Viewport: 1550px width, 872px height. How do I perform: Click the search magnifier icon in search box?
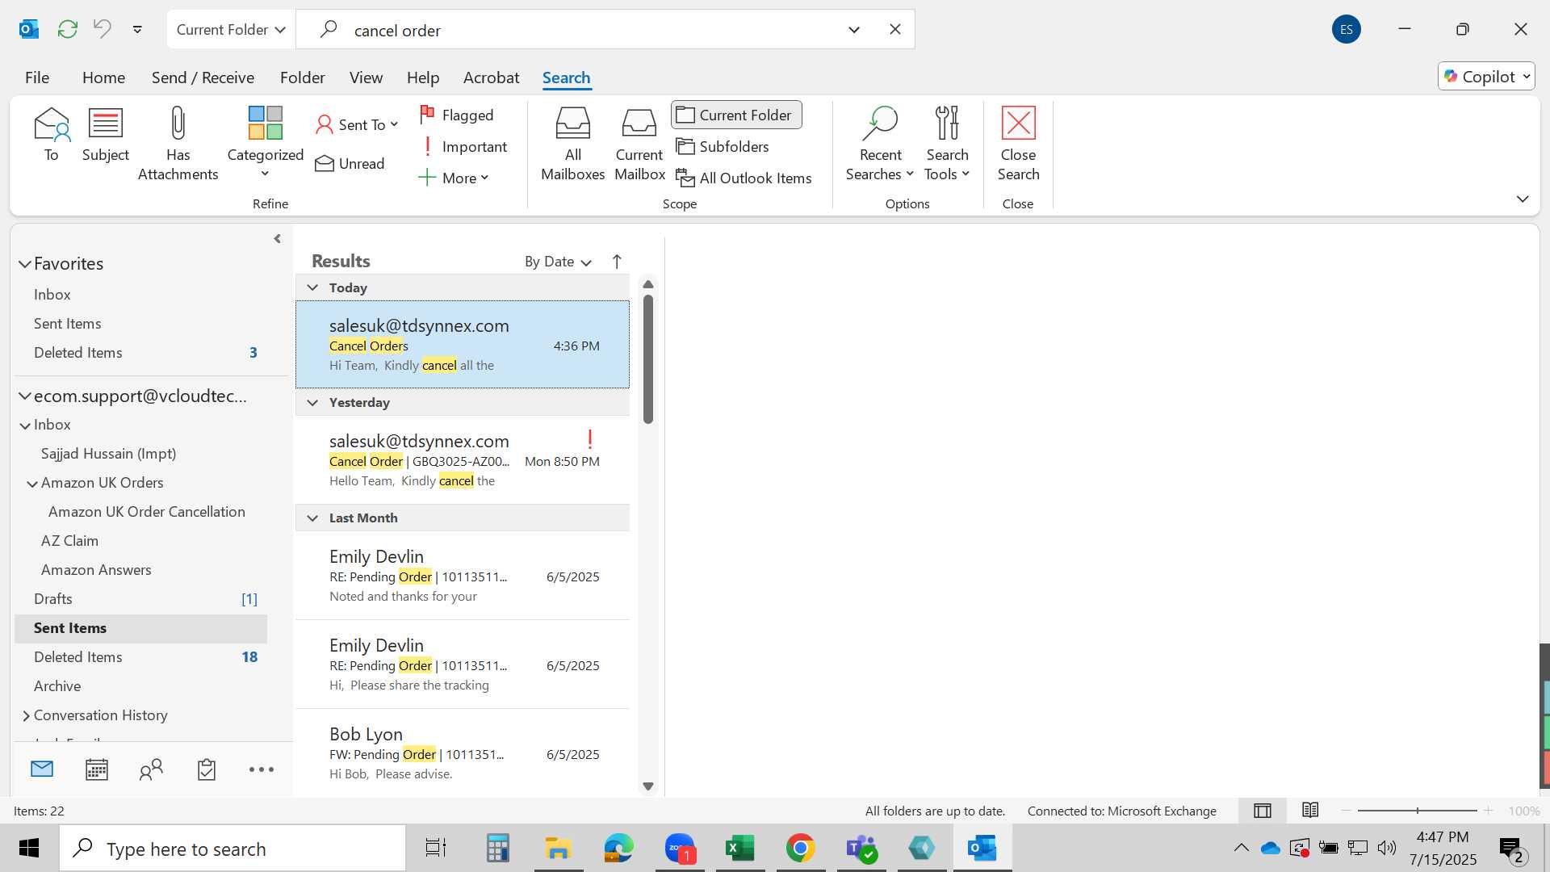click(x=328, y=30)
